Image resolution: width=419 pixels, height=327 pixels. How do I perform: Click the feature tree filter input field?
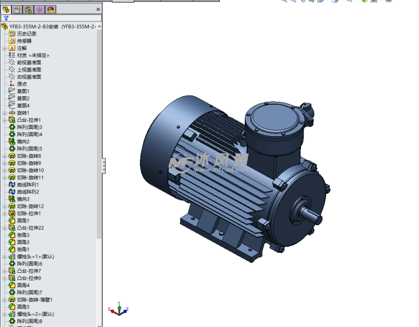click(x=54, y=18)
